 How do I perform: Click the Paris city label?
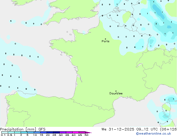click(x=106, y=41)
